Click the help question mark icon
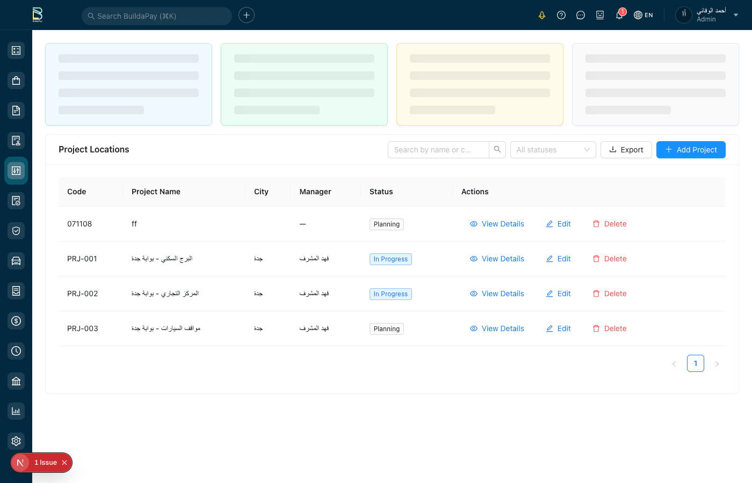 (x=561, y=15)
